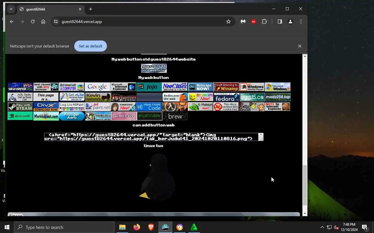Click the Visual Studio Code badge
This screenshot has height=233, width=374.
(149, 107)
